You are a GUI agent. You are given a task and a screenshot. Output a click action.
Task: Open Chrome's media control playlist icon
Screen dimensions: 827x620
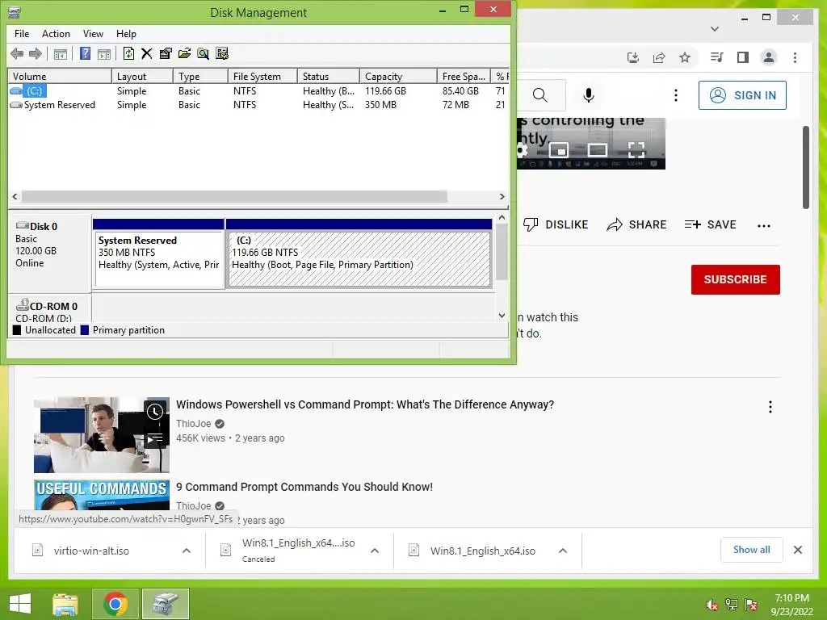point(717,57)
